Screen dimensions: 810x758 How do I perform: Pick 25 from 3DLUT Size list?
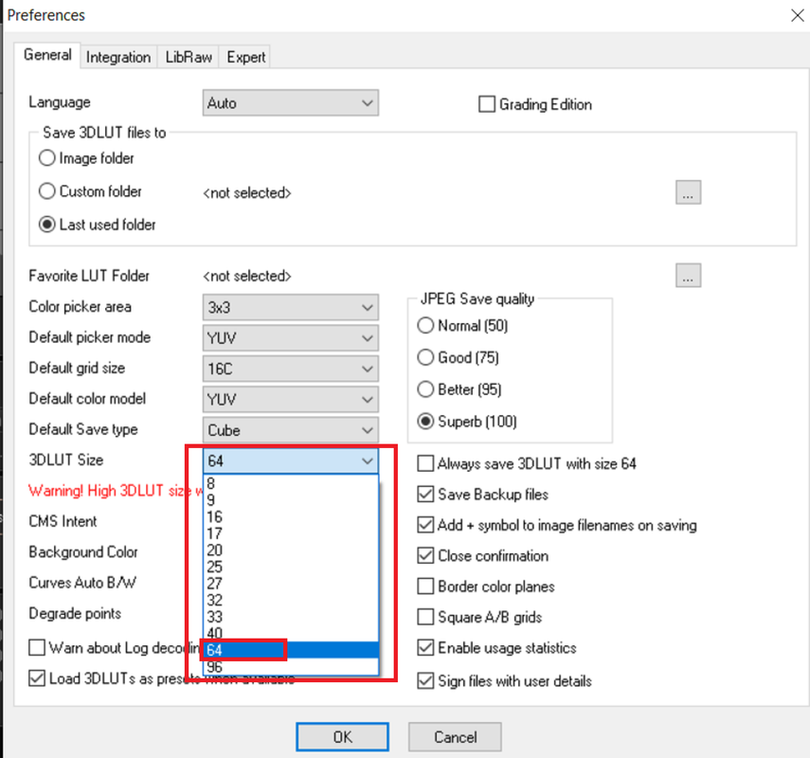click(x=291, y=567)
